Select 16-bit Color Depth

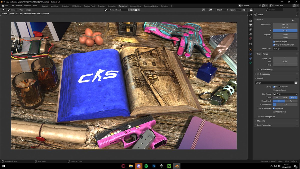coord(291,101)
